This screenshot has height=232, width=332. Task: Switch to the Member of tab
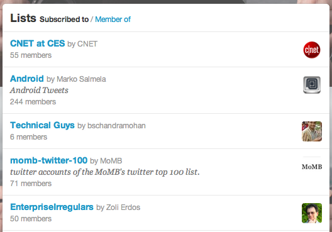(113, 19)
